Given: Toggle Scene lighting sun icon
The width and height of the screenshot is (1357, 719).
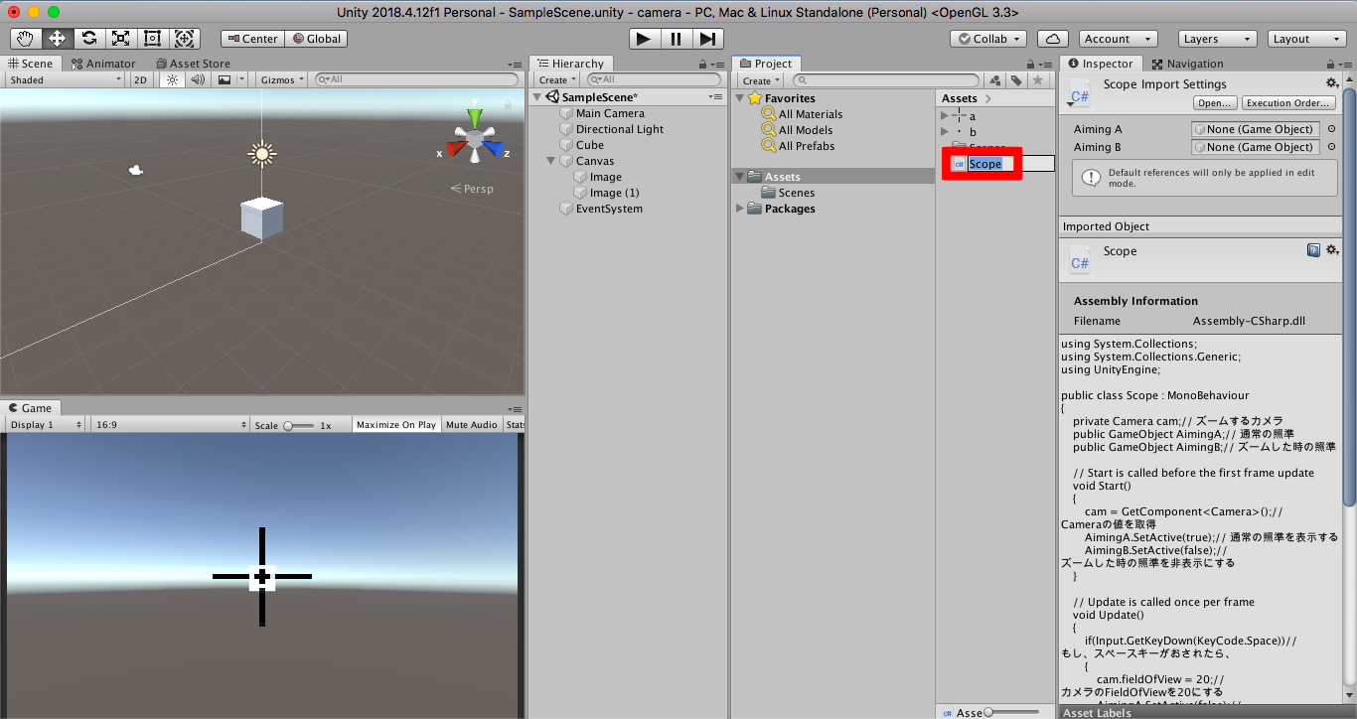Looking at the screenshot, I should (173, 79).
